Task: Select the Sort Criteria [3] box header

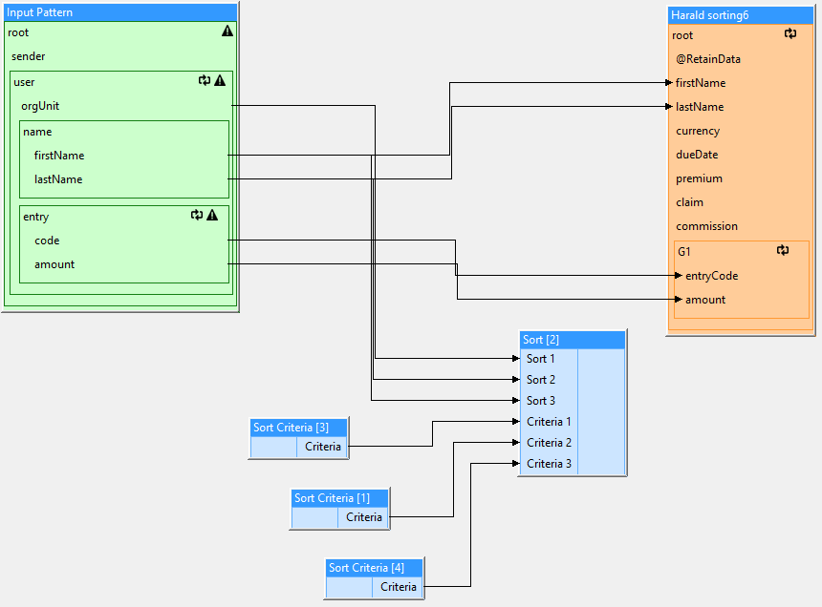Action: tap(298, 427)
